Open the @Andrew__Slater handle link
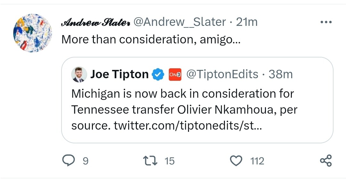This screenshot has height=181, width=346. 179,22
